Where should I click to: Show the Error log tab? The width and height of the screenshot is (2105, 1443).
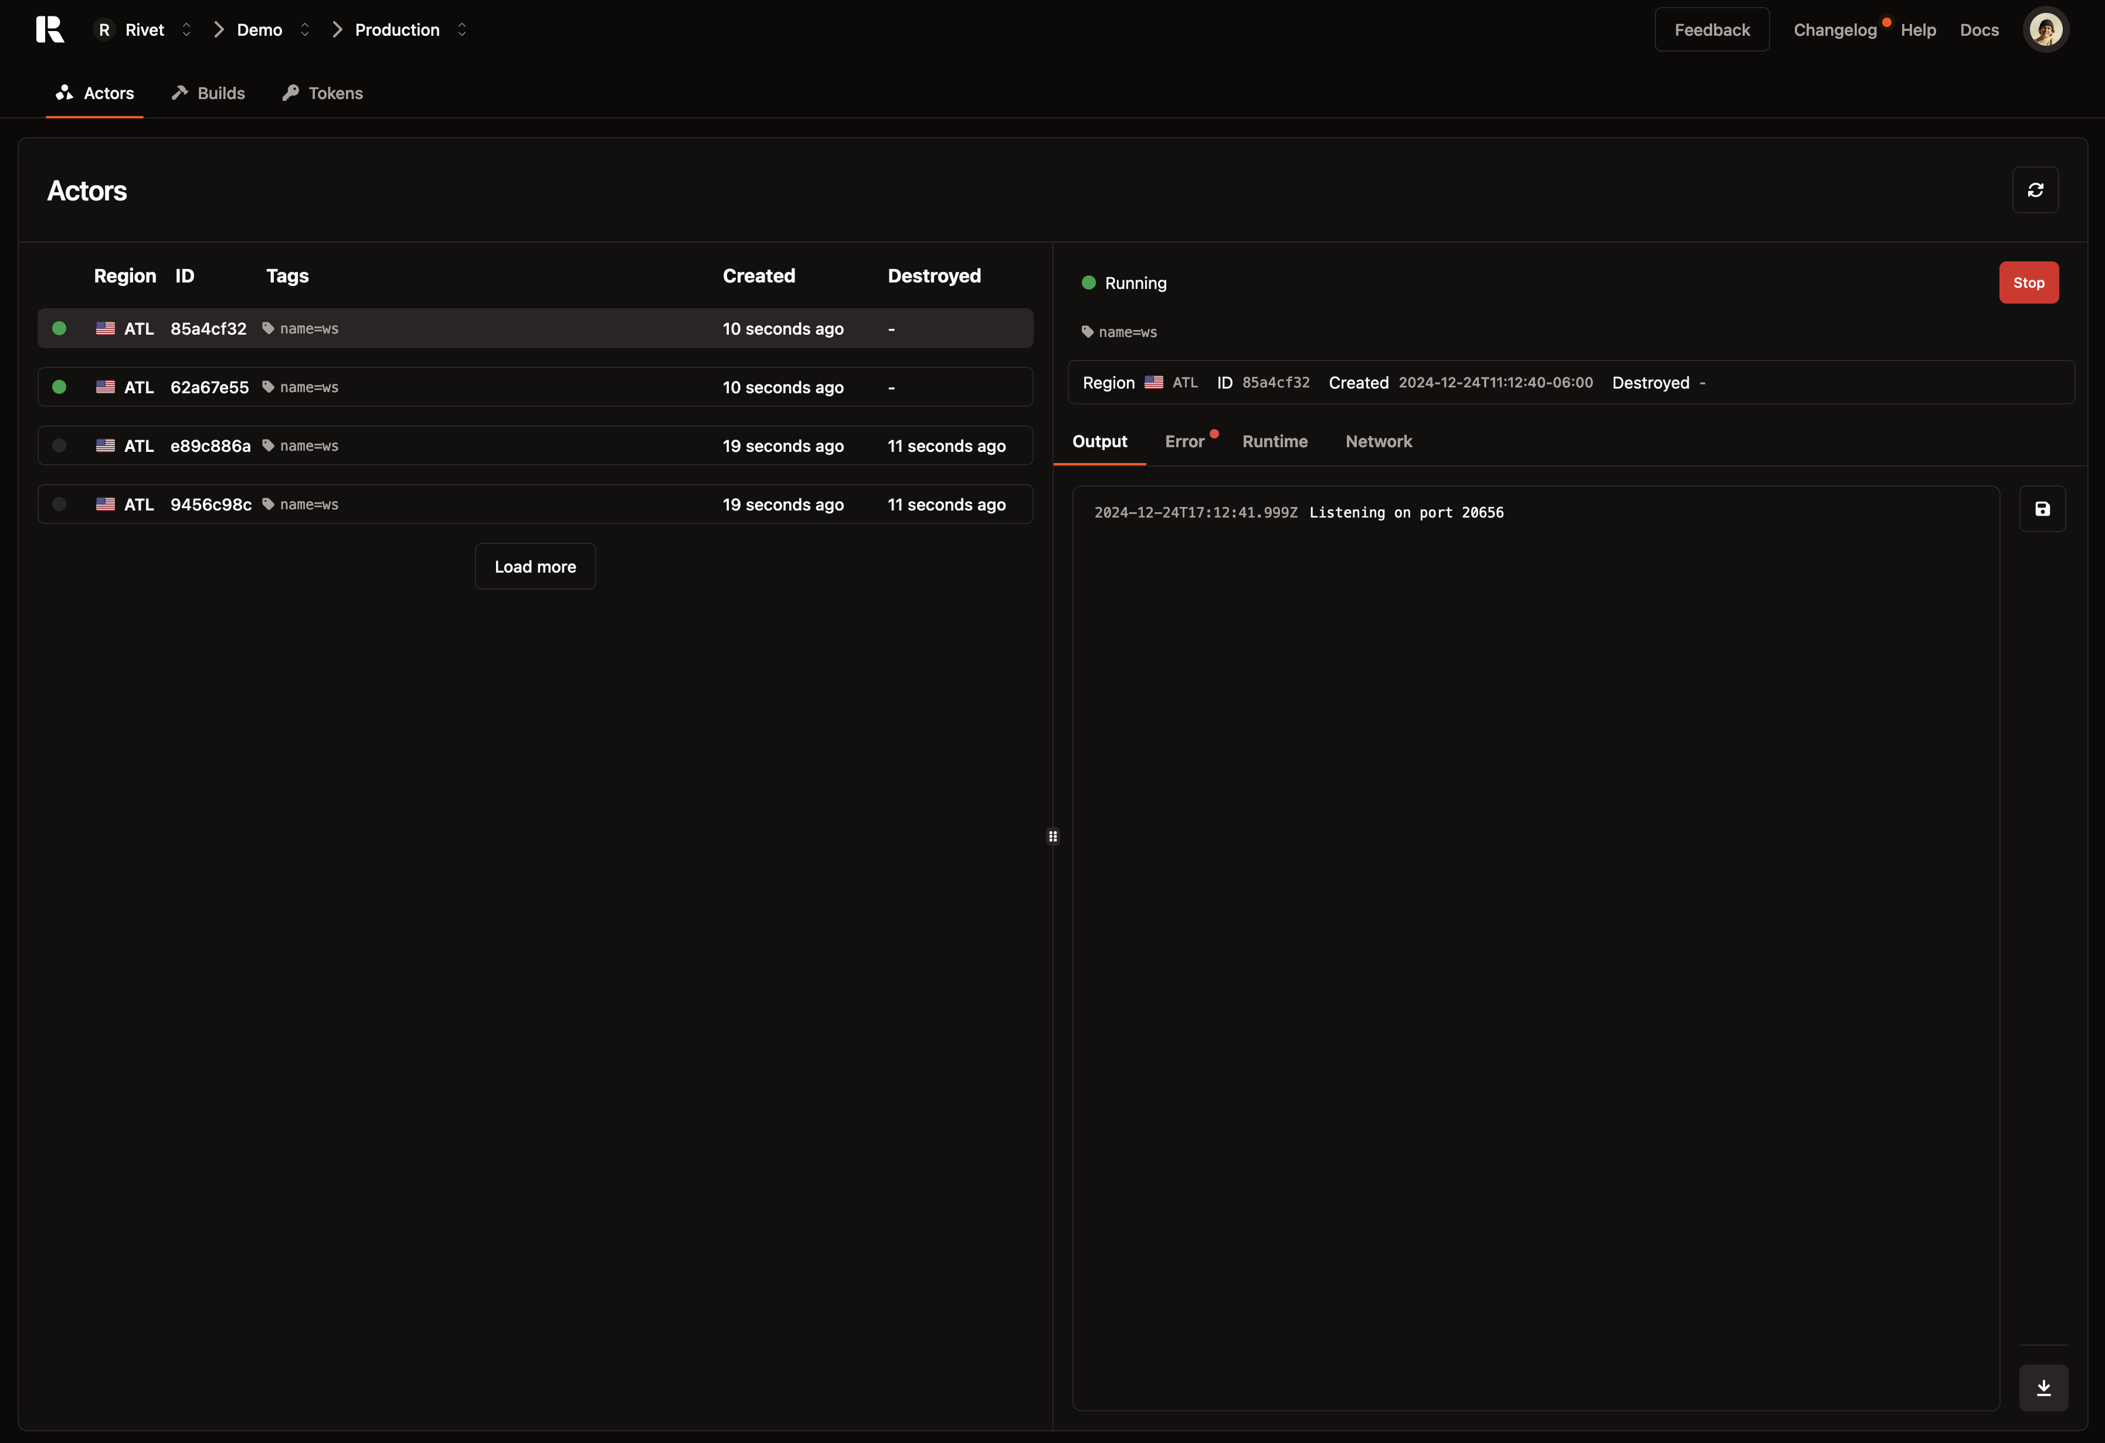tap(1184, 442)
